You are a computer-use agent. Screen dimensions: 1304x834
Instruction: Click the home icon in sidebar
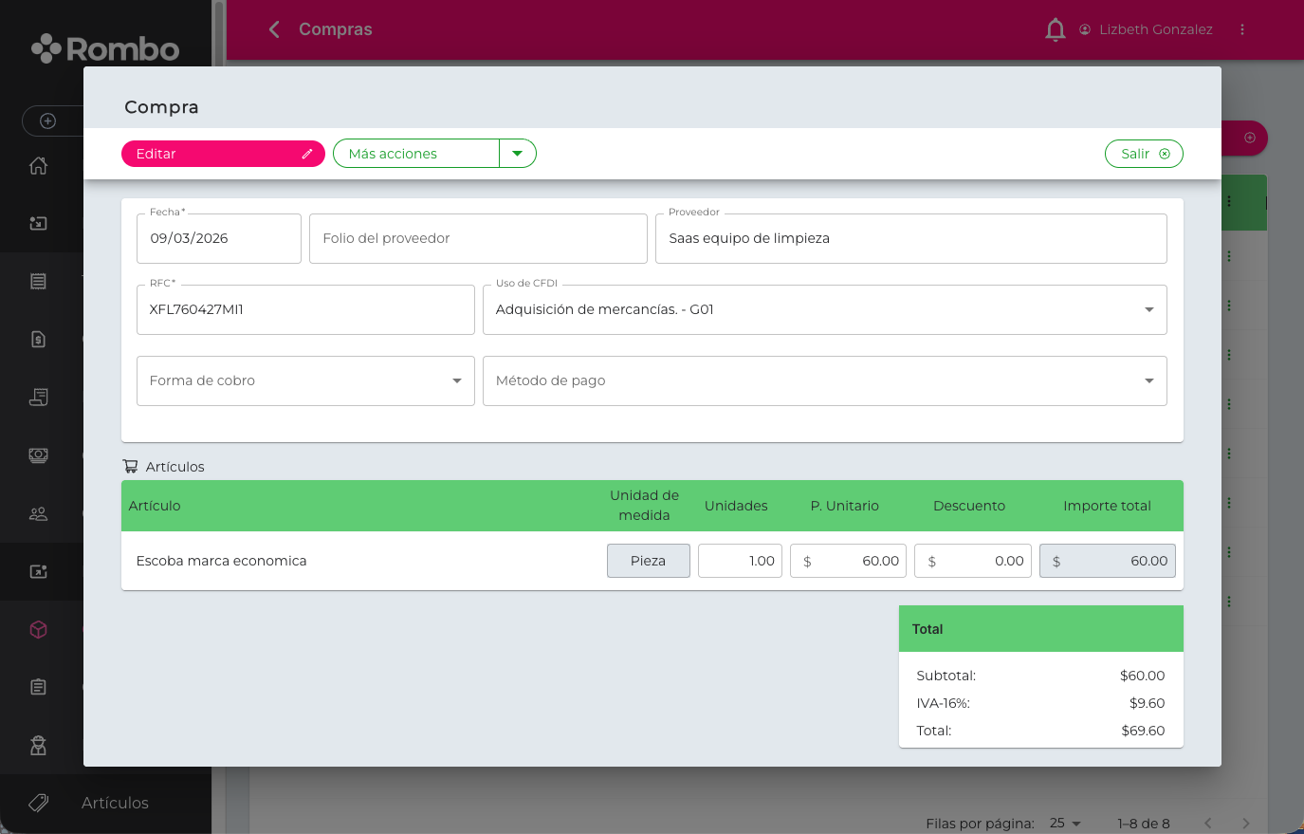pos(38,166)
